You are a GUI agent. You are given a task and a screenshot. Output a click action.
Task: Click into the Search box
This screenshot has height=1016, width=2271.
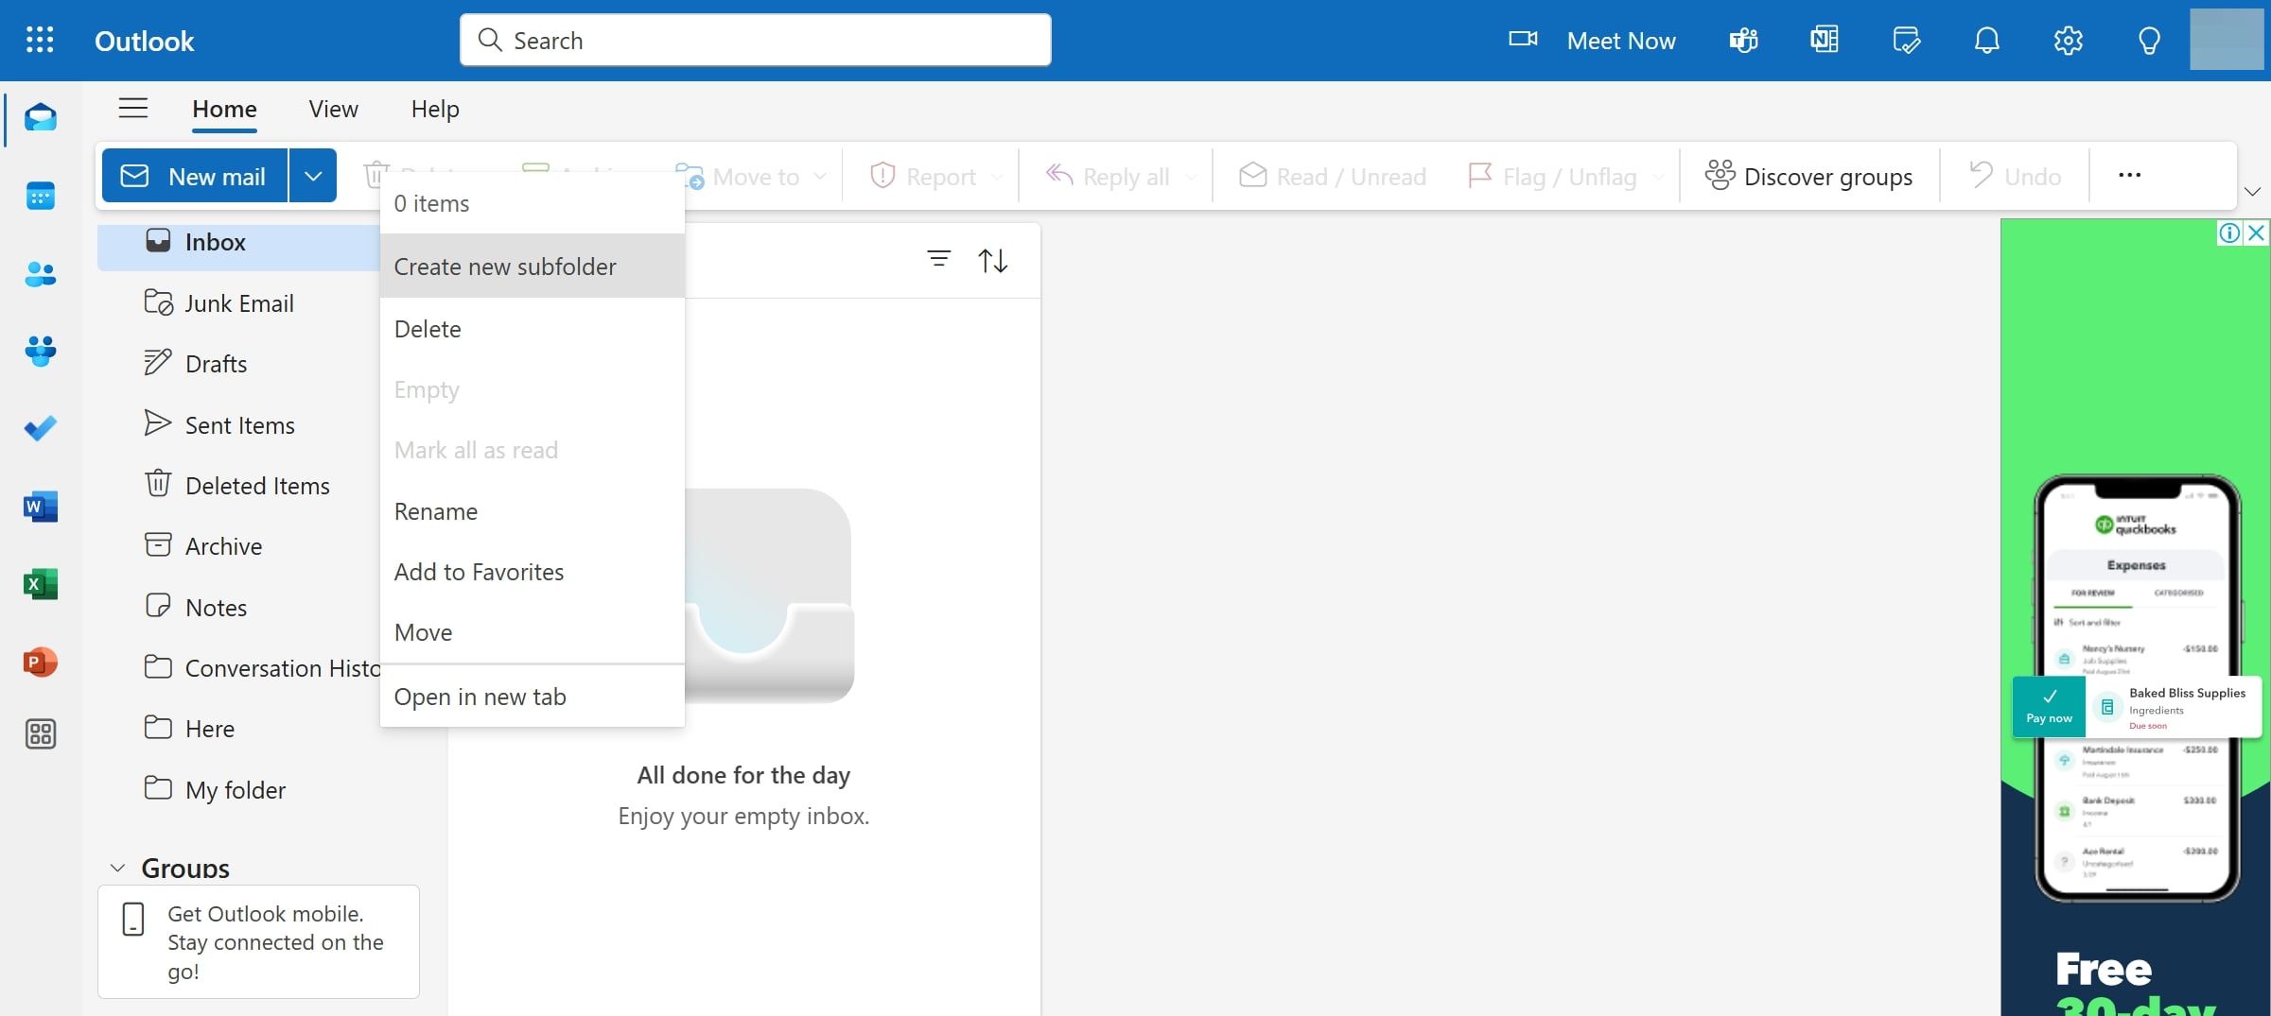click(755, 41)
